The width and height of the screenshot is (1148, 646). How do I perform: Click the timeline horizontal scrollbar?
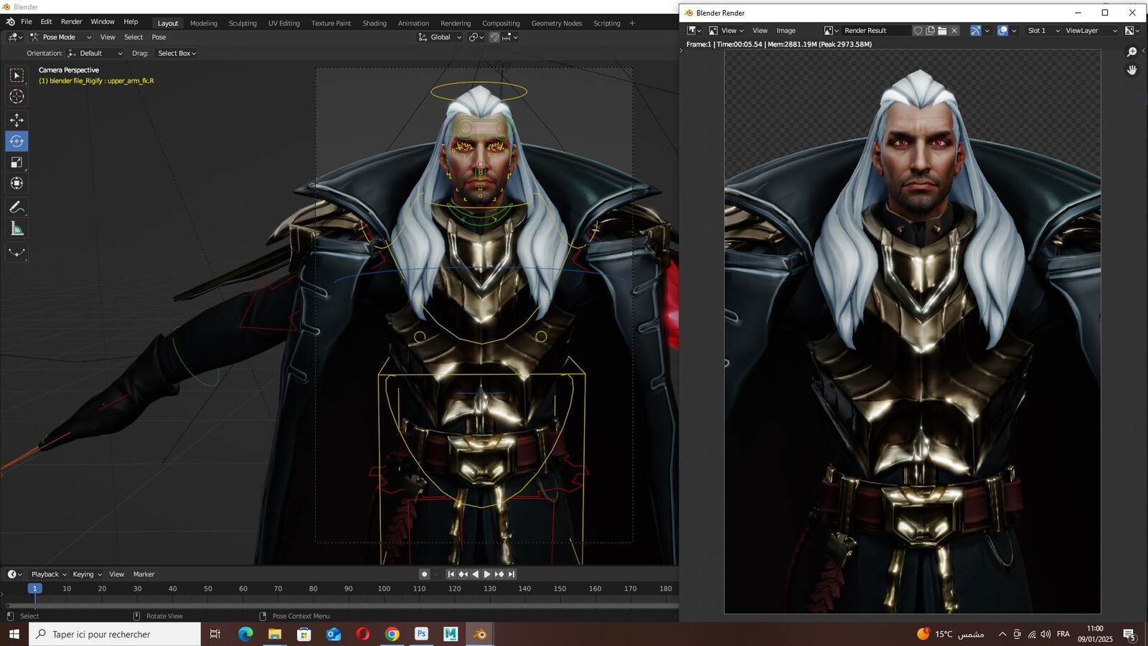pos(342,606)
